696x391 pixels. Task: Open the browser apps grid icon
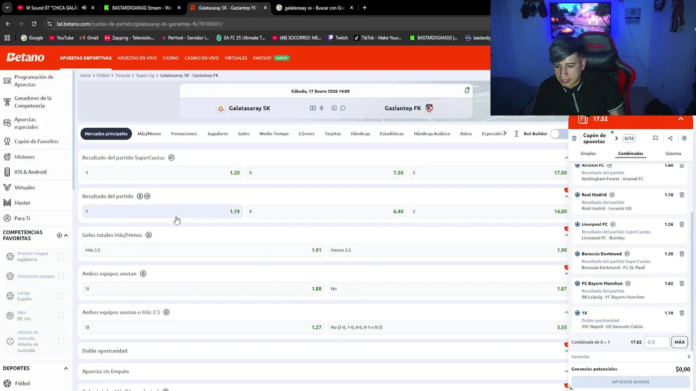click(7, 38)
